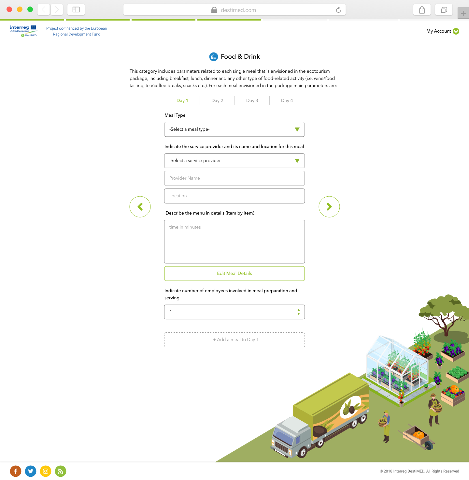The width and height of the screenshot is (469, 480).
Task: Expand the service provider dropdown
Action: (234, 161)
